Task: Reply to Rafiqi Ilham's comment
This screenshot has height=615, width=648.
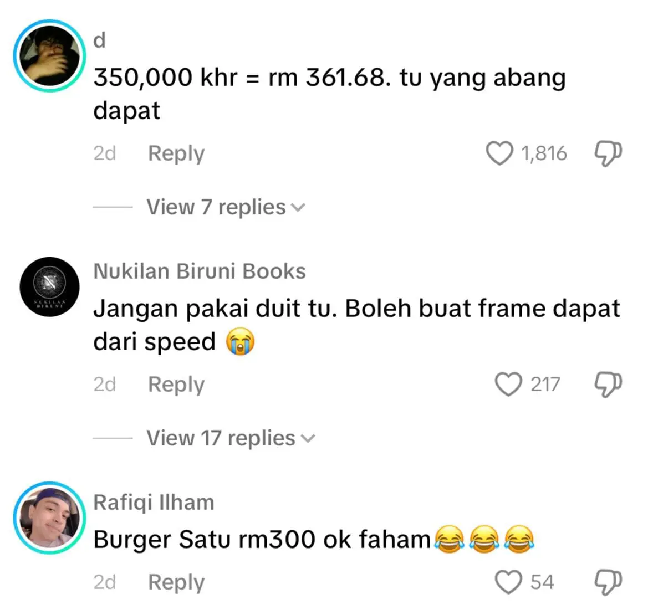Action: [x=176, y=583]
